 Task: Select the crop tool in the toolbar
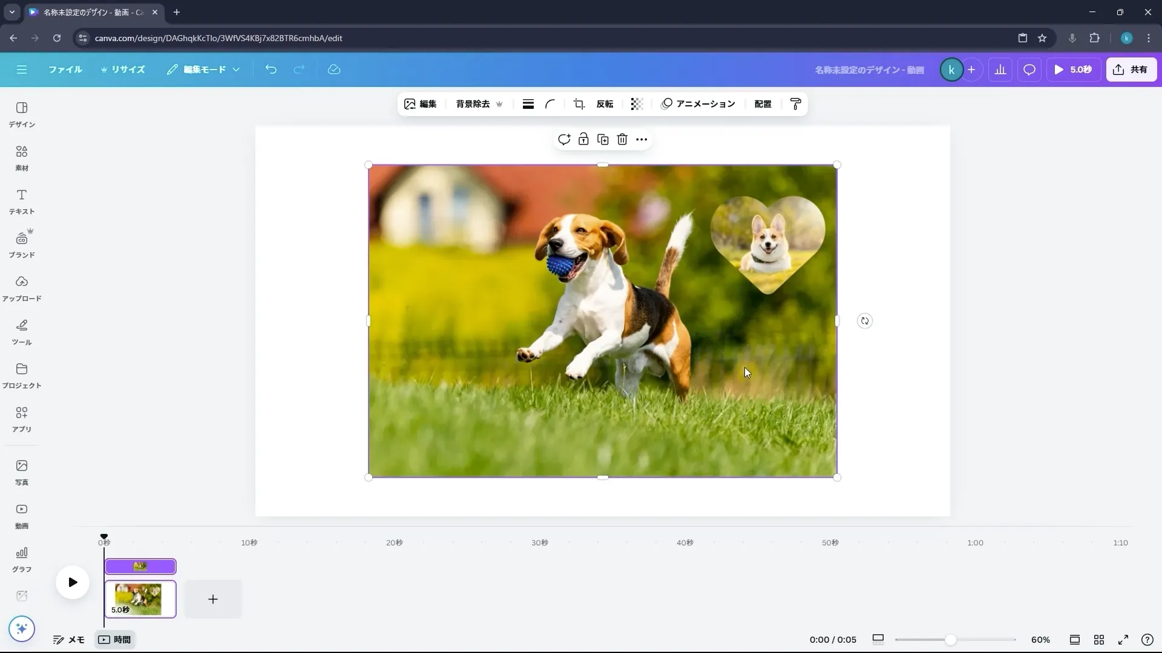[x=579, y=103]
